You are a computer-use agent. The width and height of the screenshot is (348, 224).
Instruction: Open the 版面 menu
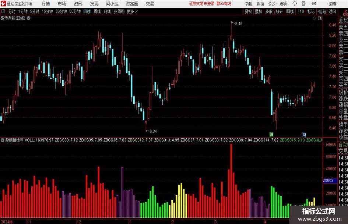260,4
